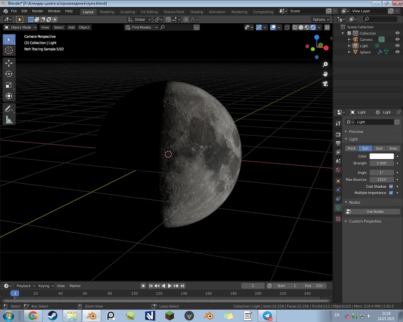
Task: Open the Render menu
Action: point(37,11)
